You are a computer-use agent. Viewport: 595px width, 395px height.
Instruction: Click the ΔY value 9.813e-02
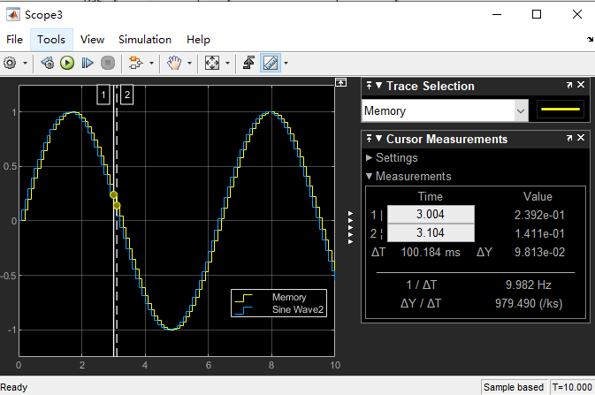click(x=539, y=253)
